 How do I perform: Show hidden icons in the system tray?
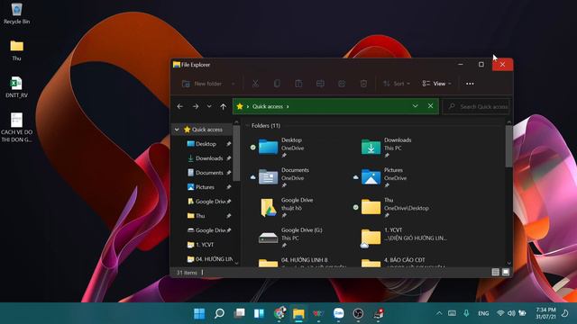[439, 313]
